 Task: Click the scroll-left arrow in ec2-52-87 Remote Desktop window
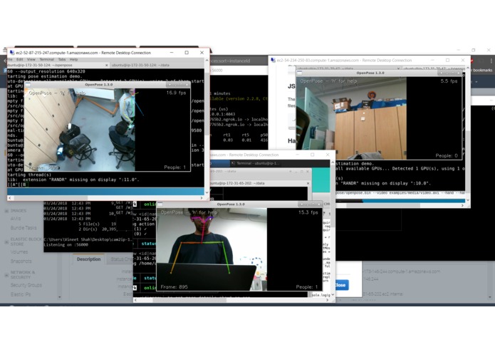point(10,198)
